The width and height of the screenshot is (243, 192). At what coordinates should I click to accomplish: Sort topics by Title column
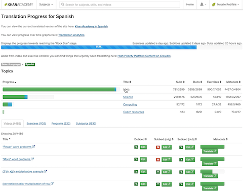point(127,82)
